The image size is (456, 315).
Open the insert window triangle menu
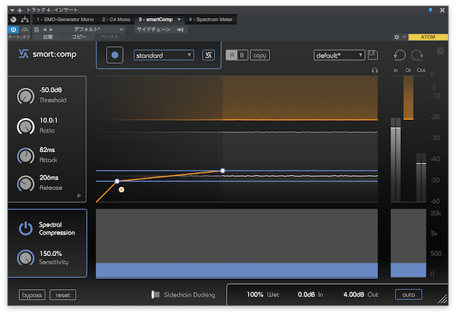tap(12, 10)
